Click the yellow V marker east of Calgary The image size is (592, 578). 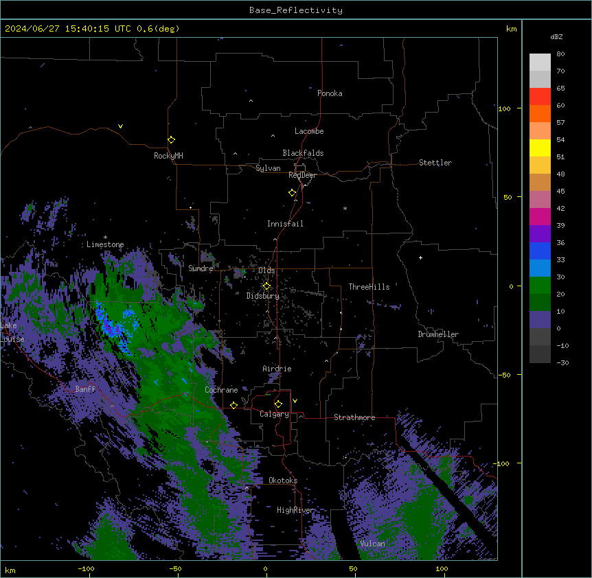click(x=295, y=401)
